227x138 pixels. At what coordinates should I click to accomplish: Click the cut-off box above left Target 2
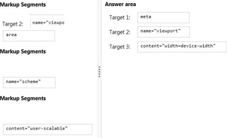tap(47, 13)
